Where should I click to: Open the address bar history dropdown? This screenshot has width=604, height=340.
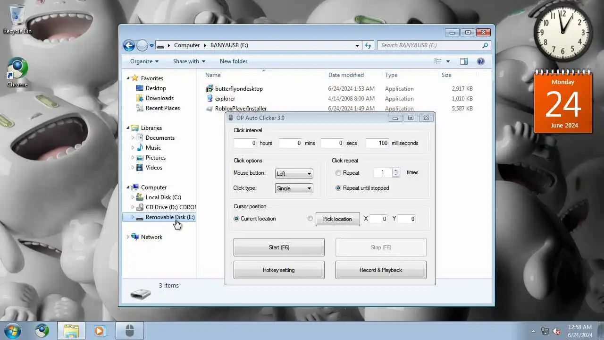[x=357, y=45]
